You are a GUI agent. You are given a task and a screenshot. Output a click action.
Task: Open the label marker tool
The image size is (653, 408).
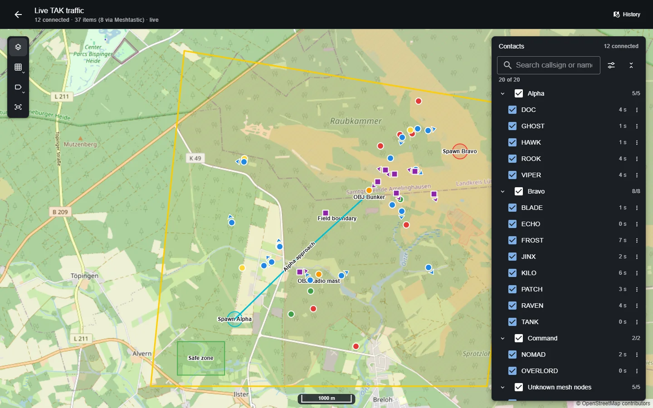(x=18, y=87)
